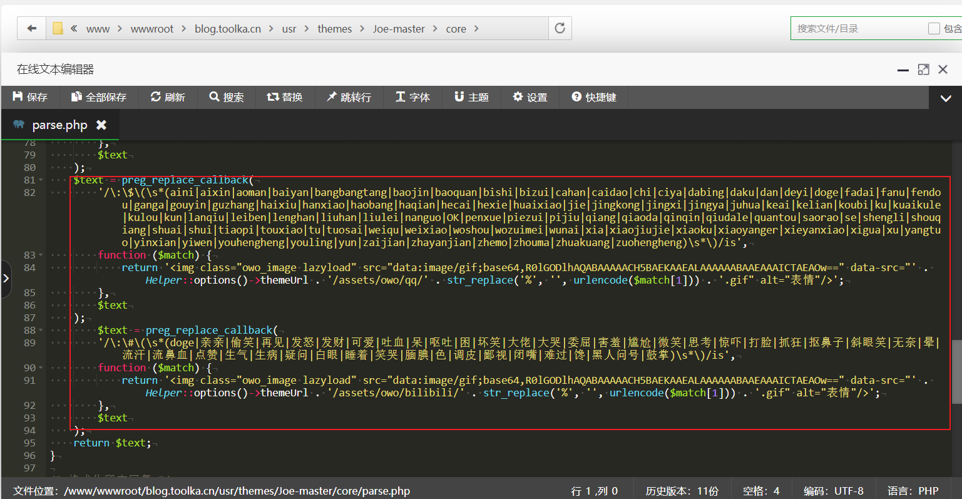Switch to parse.php tab
Image resolution: width=962 pixels, height=499 pixels.
point(59,125)
